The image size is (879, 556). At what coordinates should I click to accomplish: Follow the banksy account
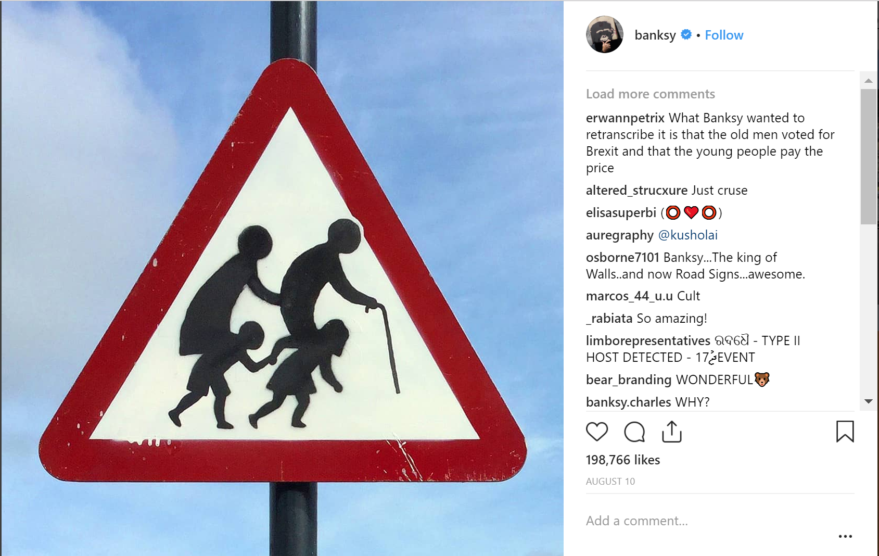pos(724,35)
